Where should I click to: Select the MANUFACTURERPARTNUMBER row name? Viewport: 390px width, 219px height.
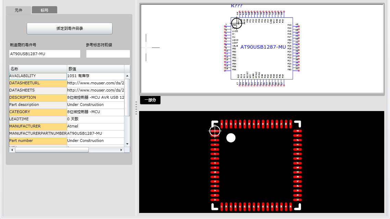[x=38, y=134]
